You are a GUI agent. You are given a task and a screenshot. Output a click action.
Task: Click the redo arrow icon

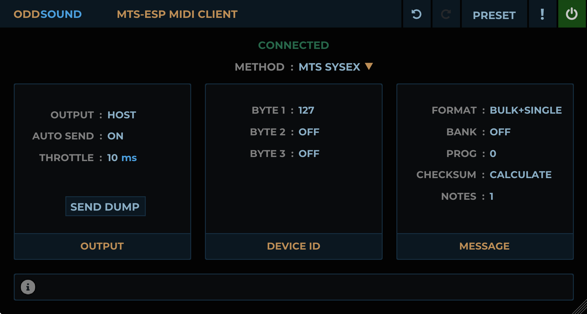pos(446,14)
